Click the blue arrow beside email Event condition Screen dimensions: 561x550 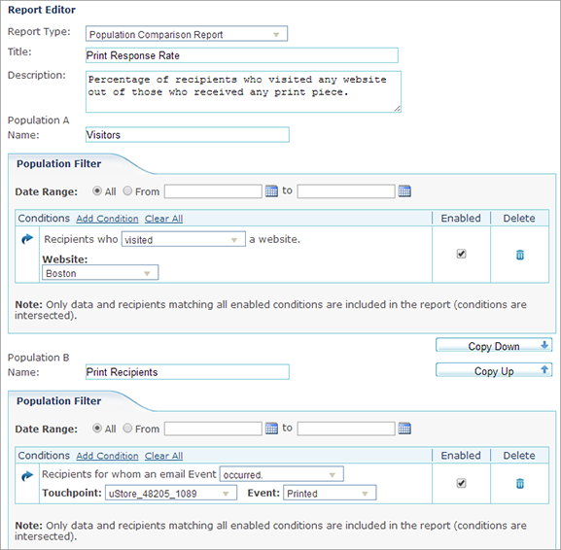pos(27,475)
